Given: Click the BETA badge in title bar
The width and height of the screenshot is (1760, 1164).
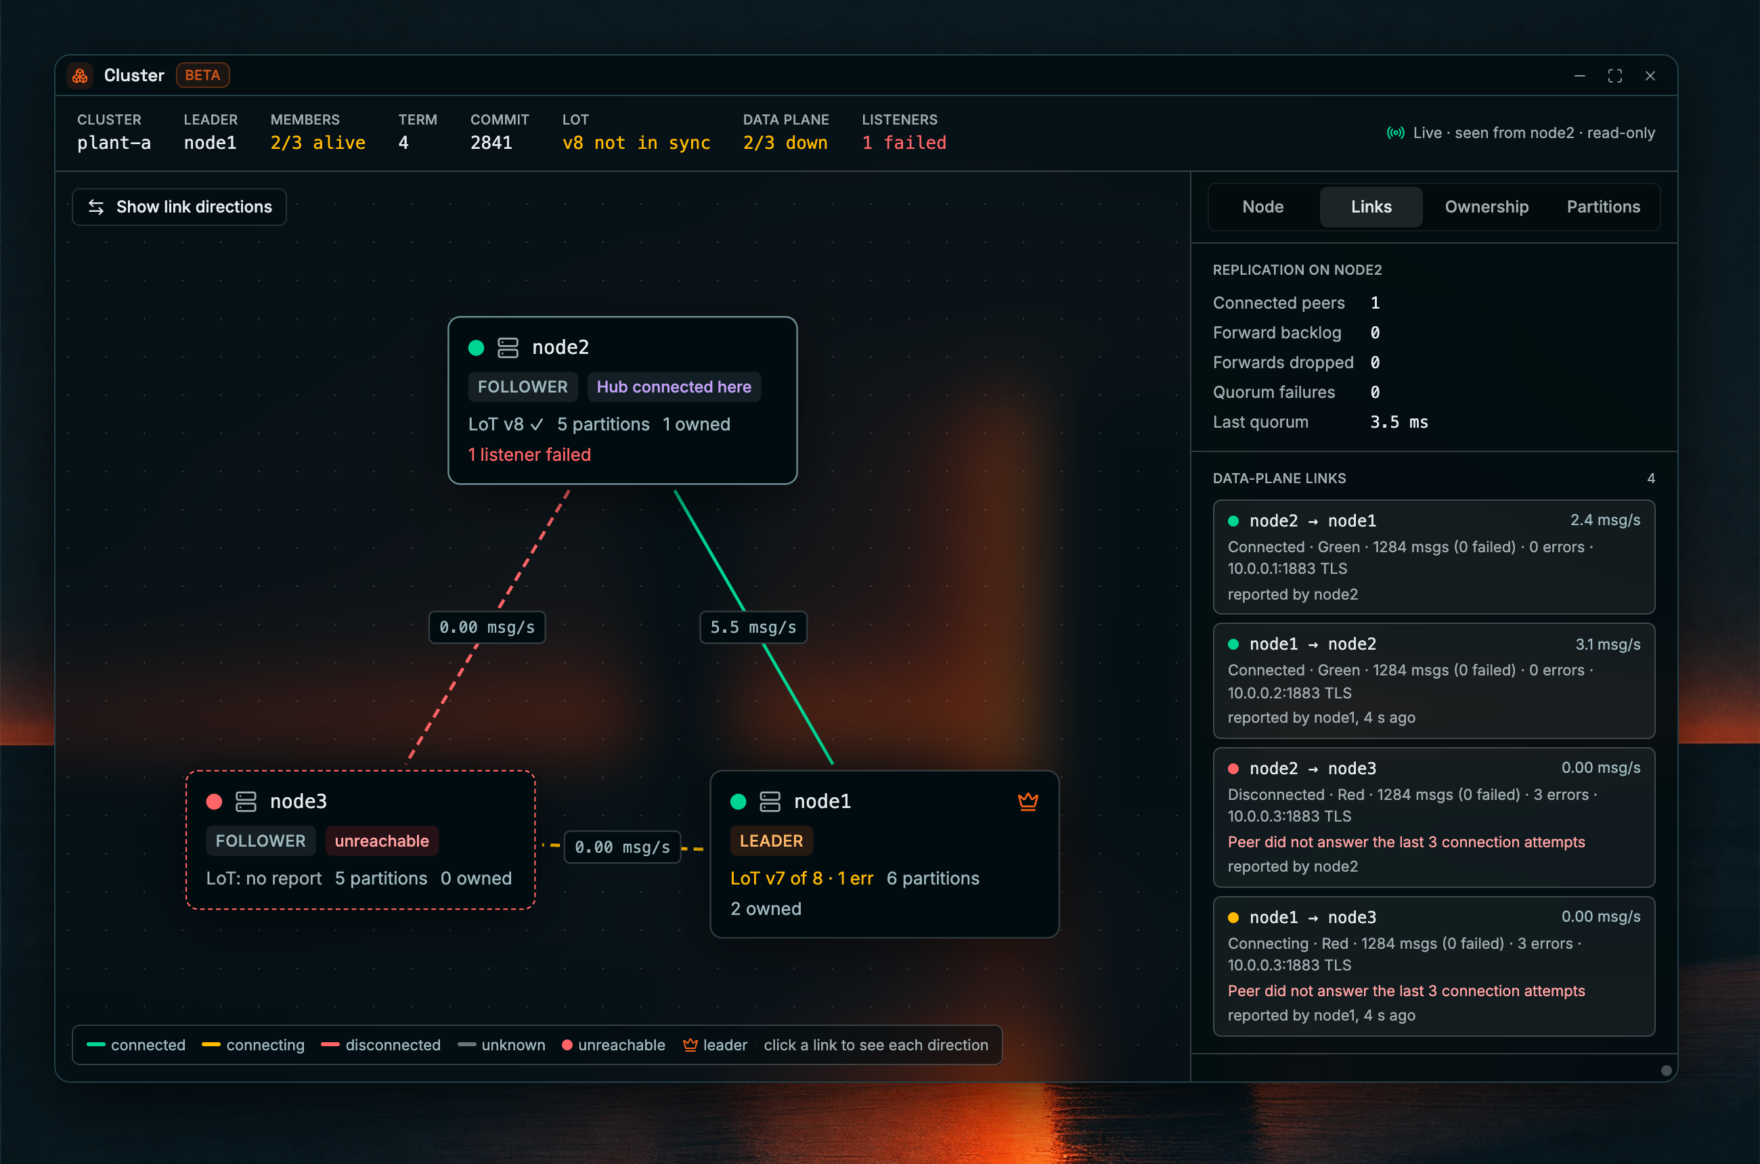Looking at the screenshot, I should point(202,76).
